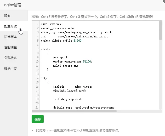
Task: Click the 'worker_rlimit_nofile 51200;' line
Action: tap(62, 41)
